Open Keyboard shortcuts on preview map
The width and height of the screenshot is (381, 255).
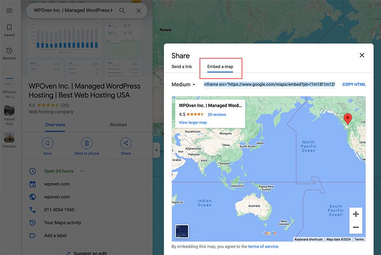(x=309, y=239)
